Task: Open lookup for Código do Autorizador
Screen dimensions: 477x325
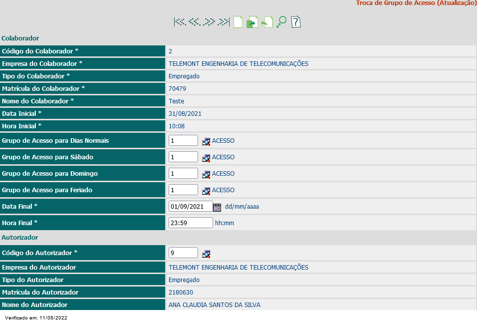Action: (206, 254)
